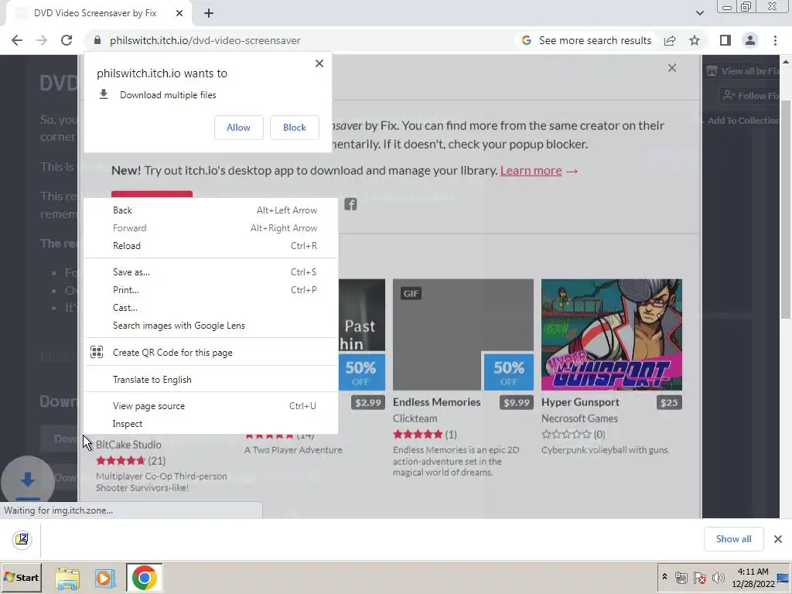The width and height of the screenshot is (792, 594).
Task: Open the Hyper Gunsport game thumbnail
Action: 612,334
